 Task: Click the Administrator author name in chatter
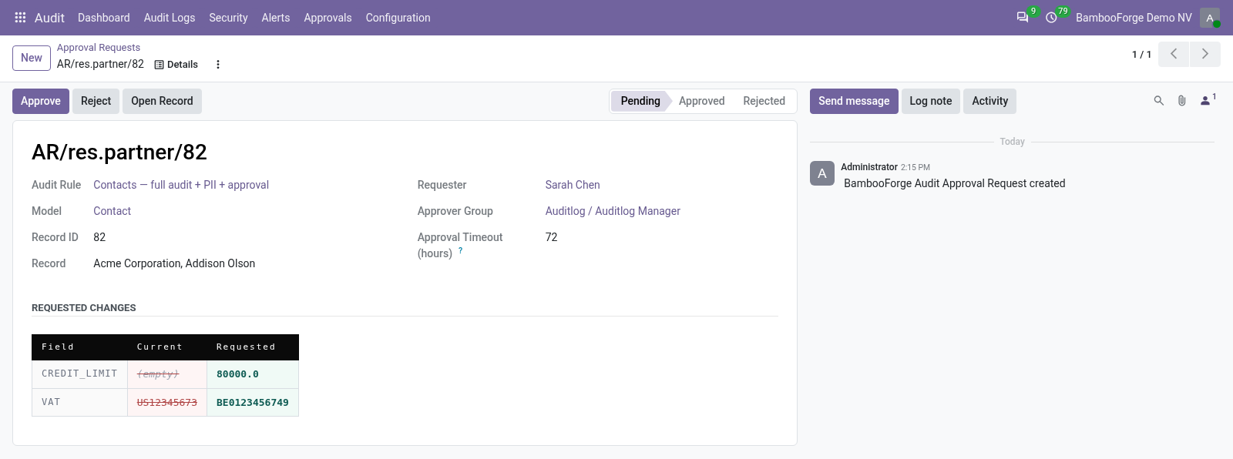click(869, 167)
